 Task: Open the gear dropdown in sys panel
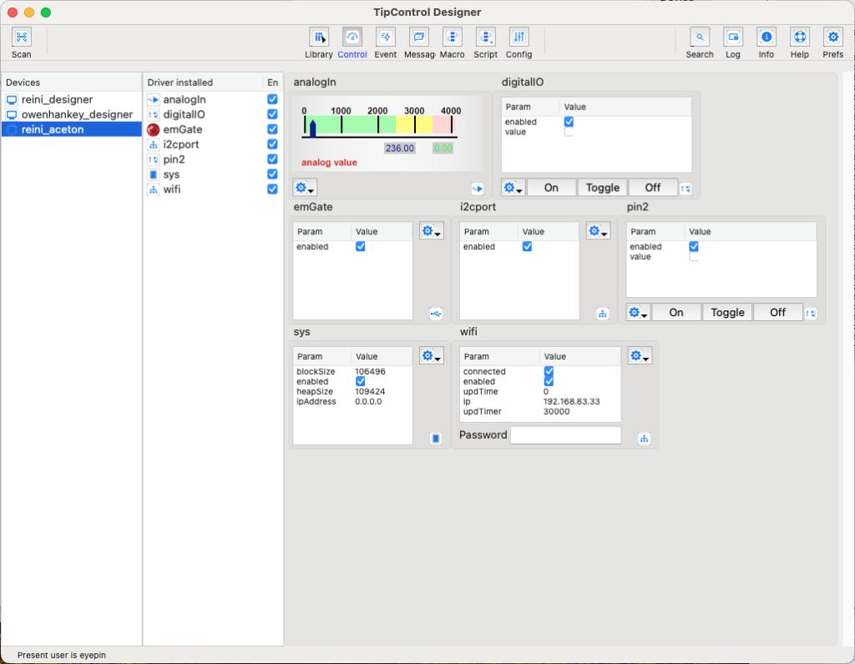431,356
